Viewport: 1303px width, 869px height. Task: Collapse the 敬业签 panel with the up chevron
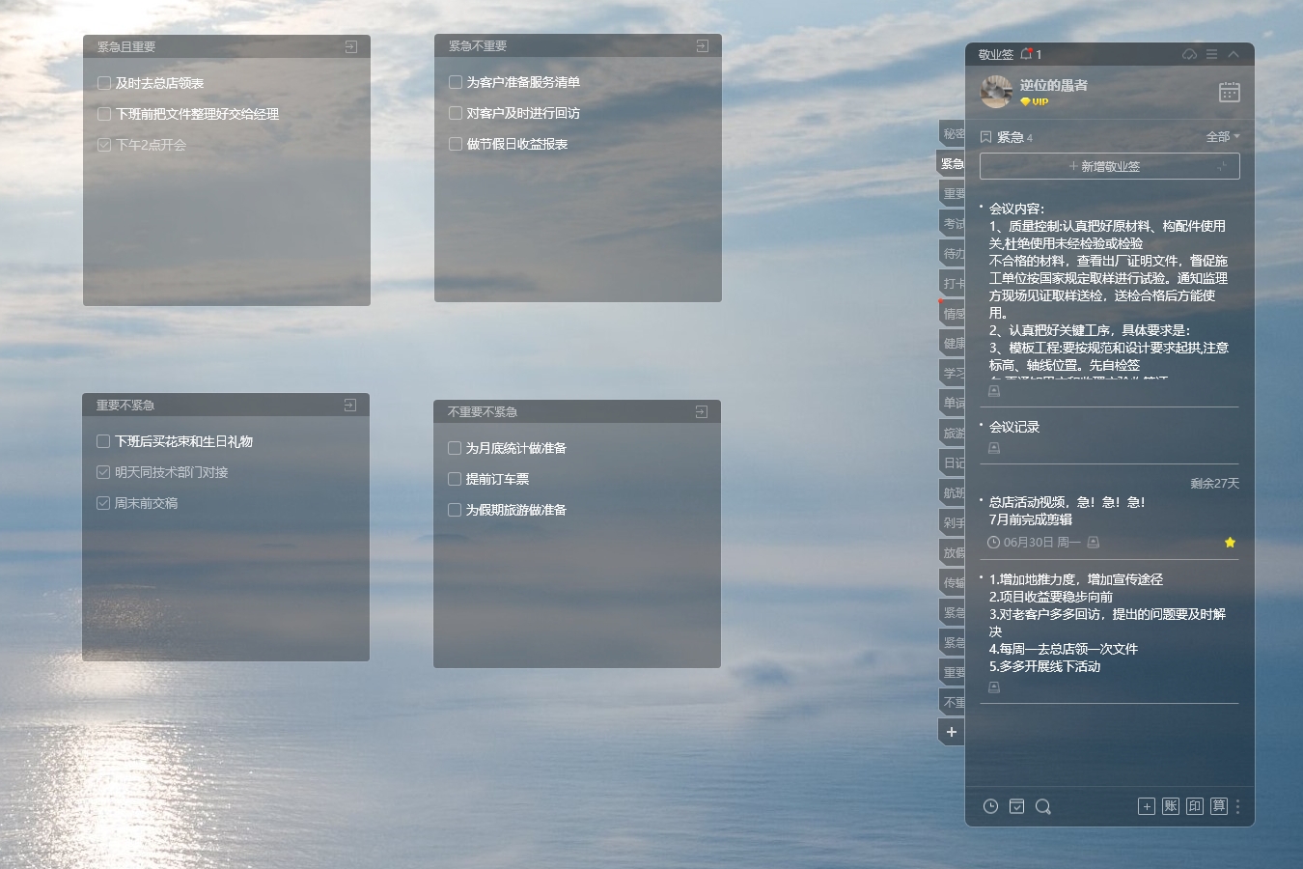1234,54
